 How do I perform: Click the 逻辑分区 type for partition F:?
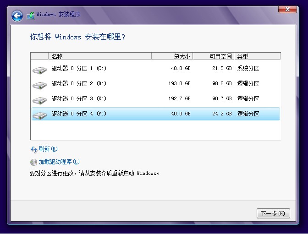click(x=248, y=114)
